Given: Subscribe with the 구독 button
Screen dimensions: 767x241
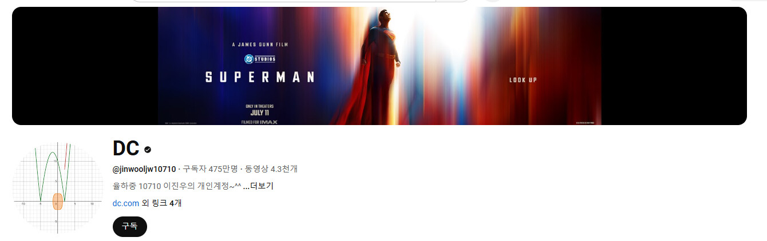Looking at the screenshot, I should tap(130, 226).
